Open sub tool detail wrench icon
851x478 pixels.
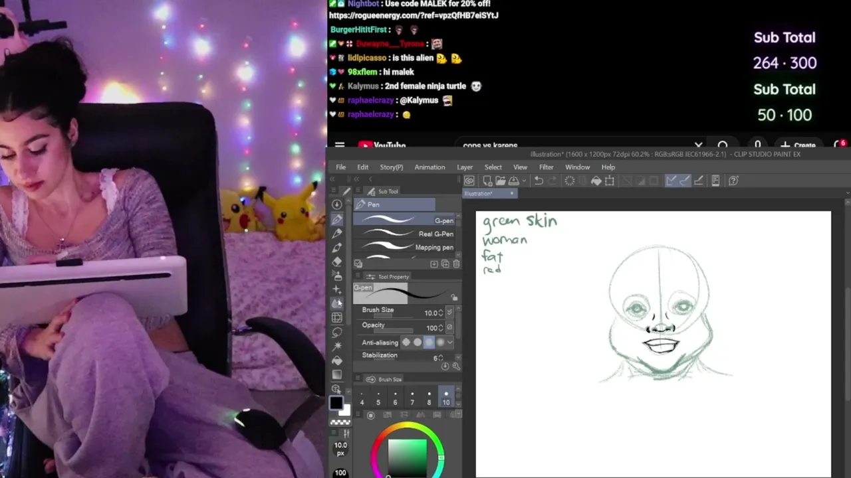(457, 366)
